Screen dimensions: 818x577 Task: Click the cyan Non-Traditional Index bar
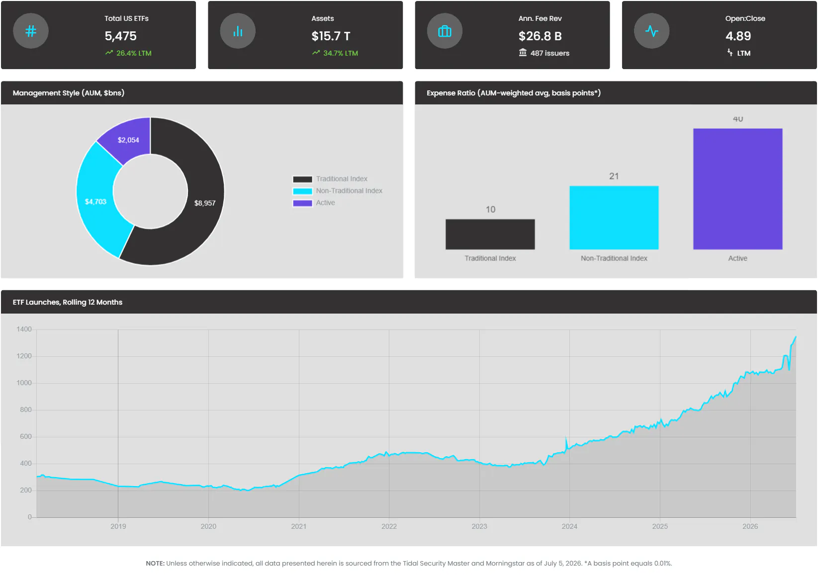tap(614, 218)
